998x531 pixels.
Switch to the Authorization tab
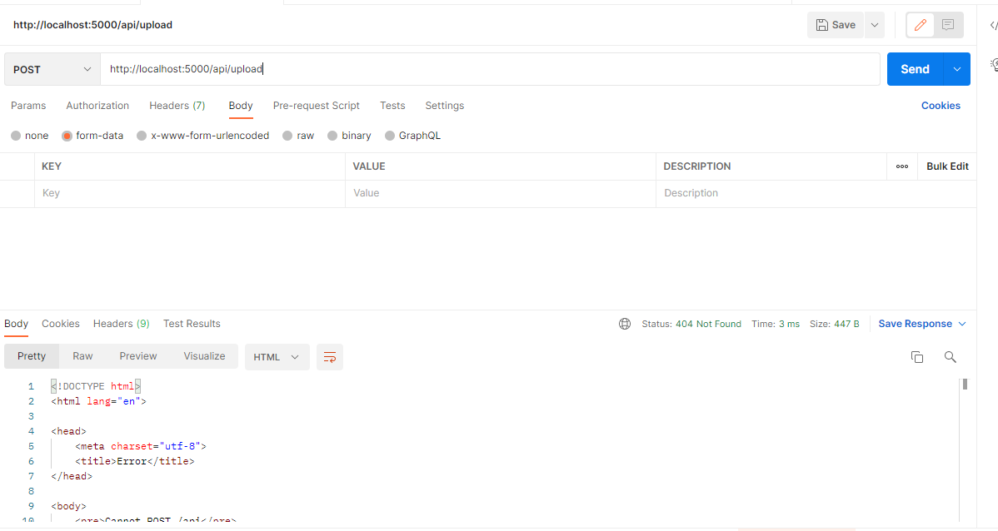tap(97, 106)
